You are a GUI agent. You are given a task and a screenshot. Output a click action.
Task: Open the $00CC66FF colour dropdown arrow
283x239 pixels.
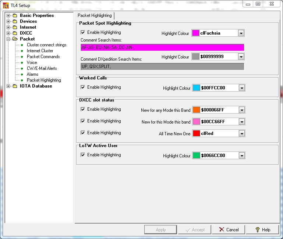(242, 122)
